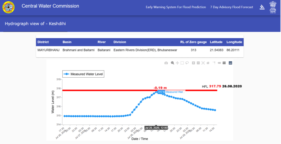Click the Autoscale chart icon
Viewport: 281px width, 144px height.
click(x=203, y=63)
